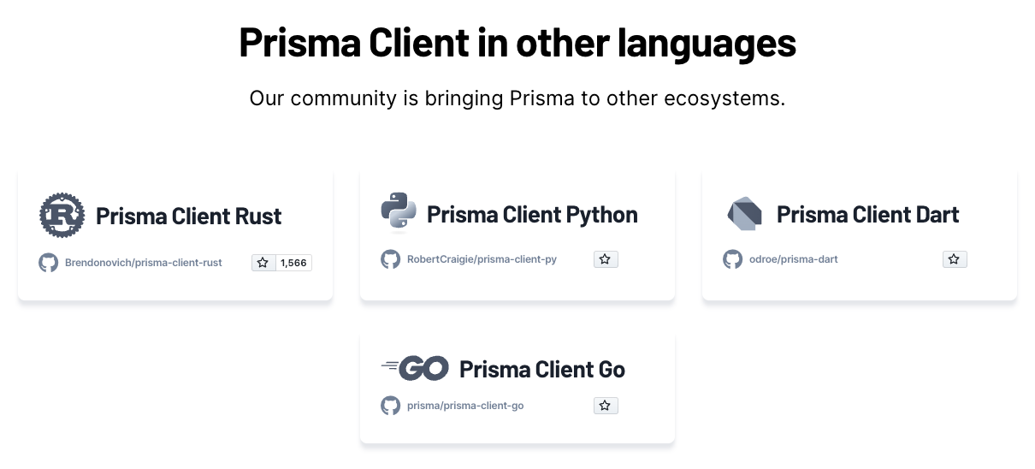Star the prisma-client-rust repository
1035x469 pixels.
point(263,263)
